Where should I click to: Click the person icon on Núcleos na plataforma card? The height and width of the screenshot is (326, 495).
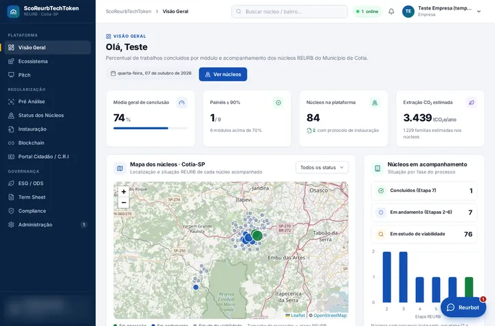[375, 102]
